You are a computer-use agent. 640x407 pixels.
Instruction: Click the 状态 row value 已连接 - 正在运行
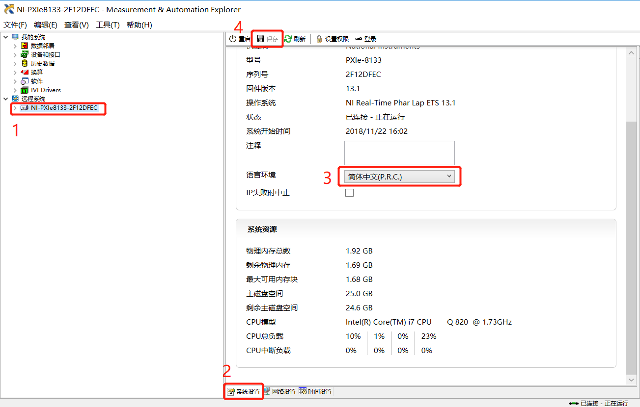click(x=375, y=117)
